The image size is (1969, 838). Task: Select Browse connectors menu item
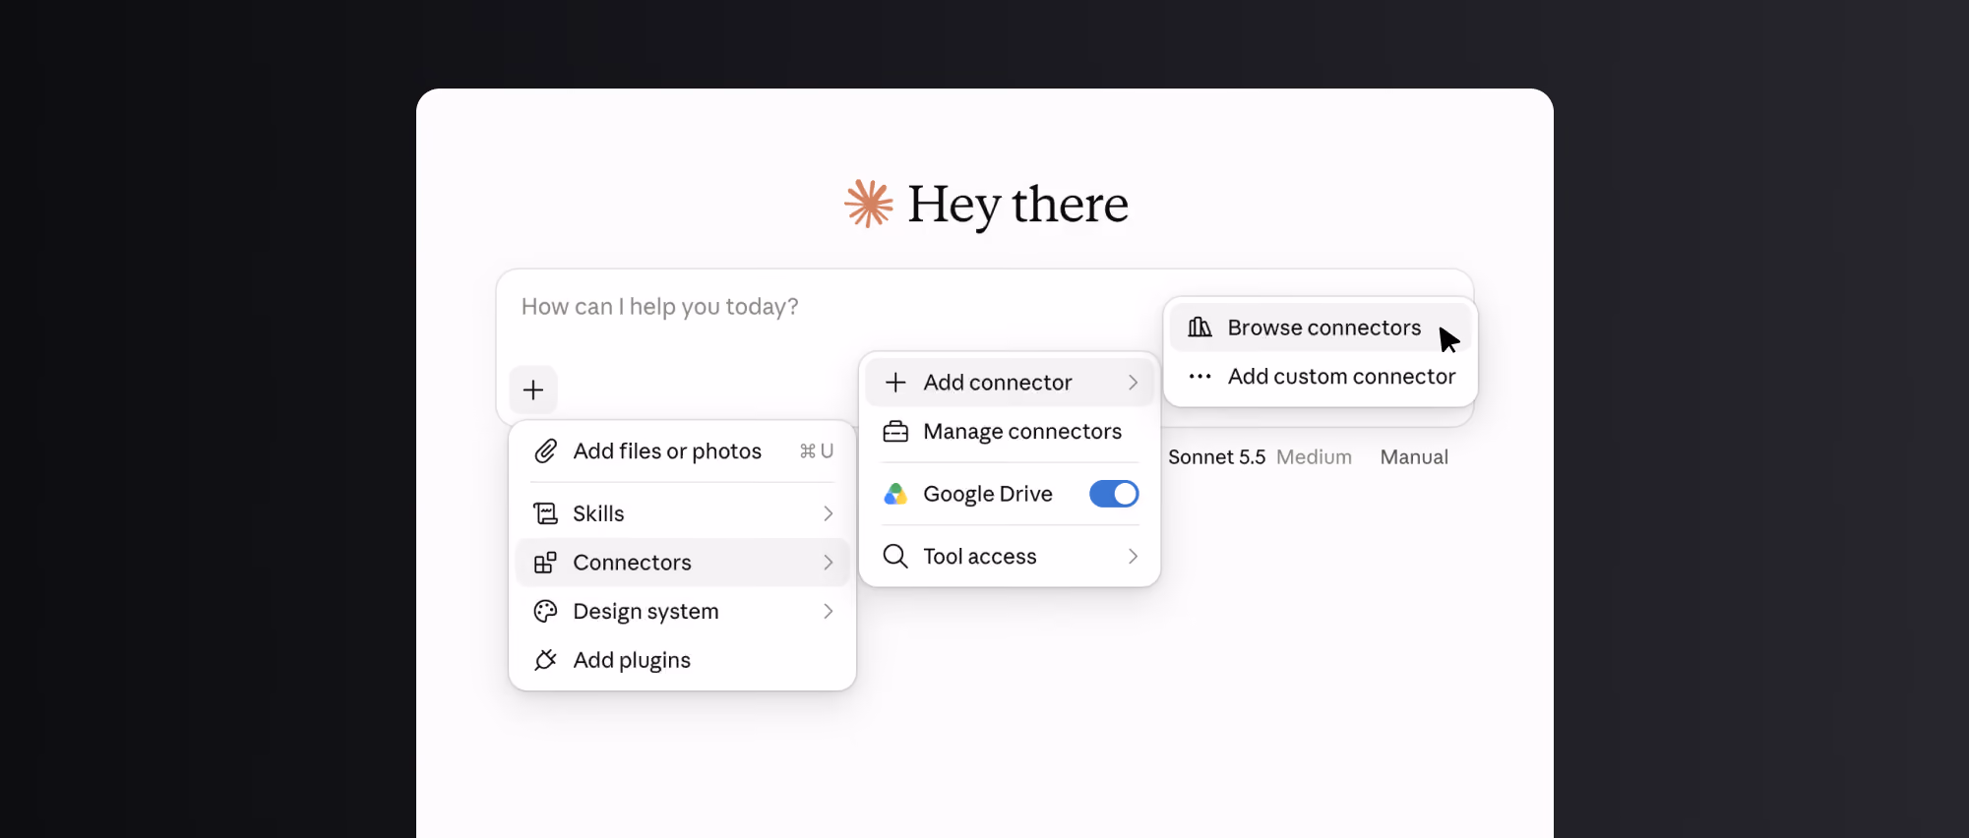pyautogui.click(x=1320, y=328)
